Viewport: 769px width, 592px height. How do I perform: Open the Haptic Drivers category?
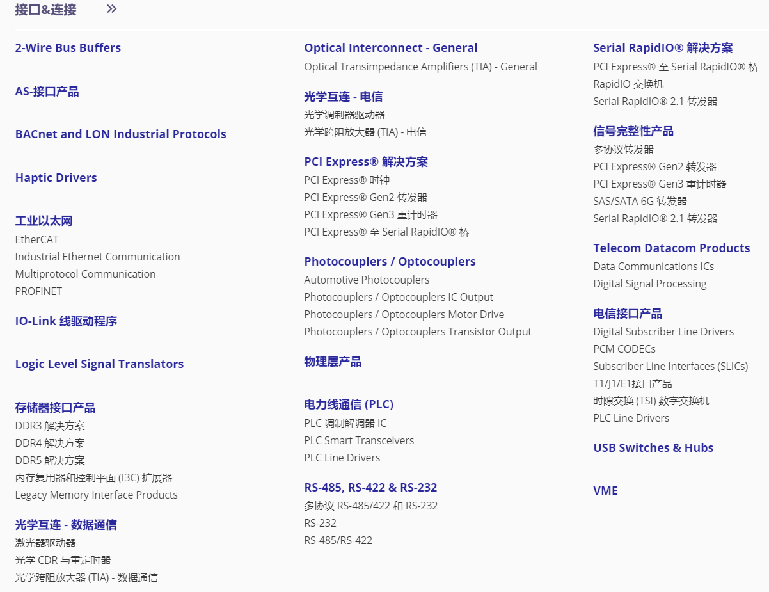[56, 178]
